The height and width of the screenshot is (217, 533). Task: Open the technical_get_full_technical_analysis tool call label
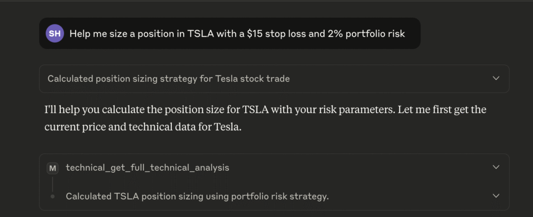[147, 168]
